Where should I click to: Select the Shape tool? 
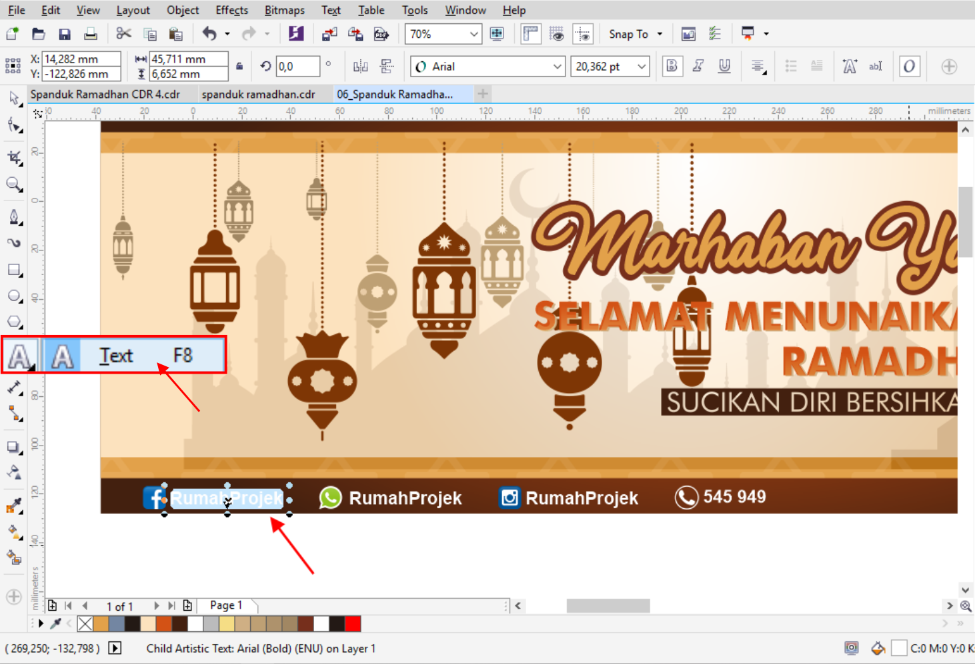tap(13, 125)
